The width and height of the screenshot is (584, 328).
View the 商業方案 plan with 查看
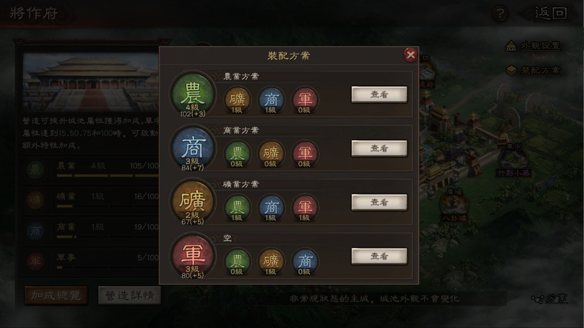(x=379, y=148)
